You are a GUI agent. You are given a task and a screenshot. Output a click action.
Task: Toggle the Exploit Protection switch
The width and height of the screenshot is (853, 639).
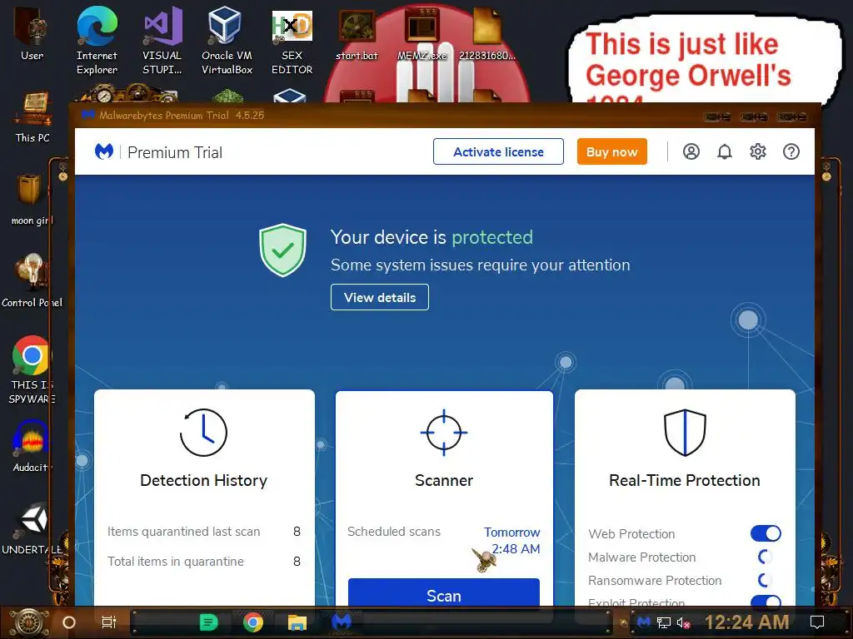(x=766, y=601)
